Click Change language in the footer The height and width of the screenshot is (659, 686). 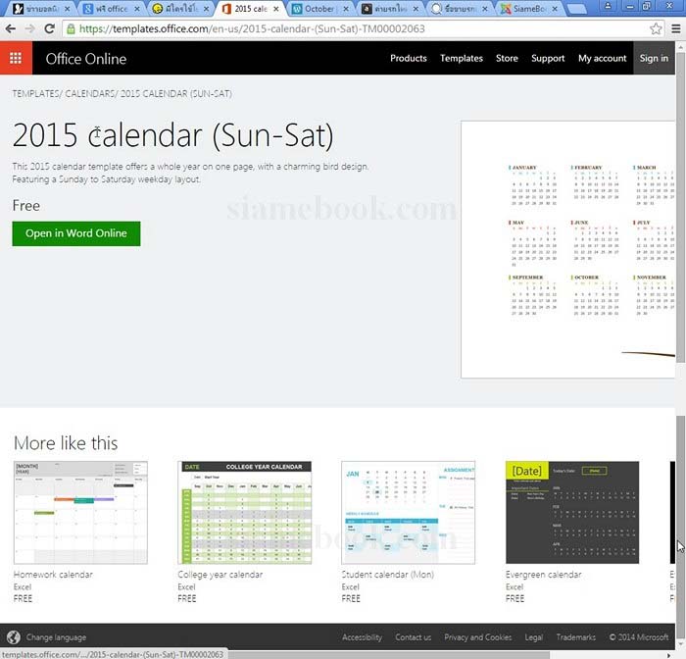click(56, 637)
